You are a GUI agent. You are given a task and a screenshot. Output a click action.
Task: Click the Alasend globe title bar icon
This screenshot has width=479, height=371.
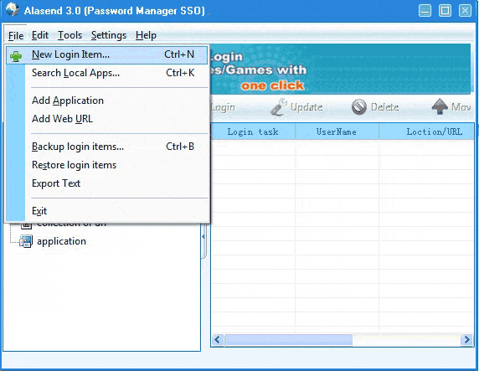(x=13, y=9)
